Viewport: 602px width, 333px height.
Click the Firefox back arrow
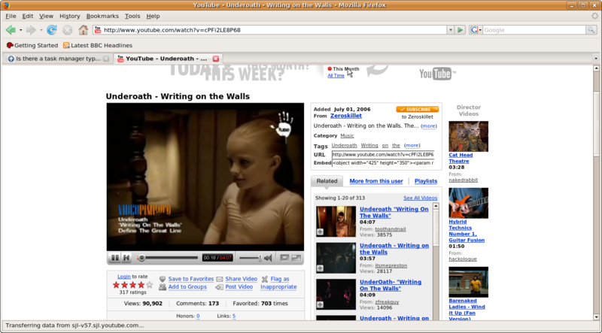pyautogui.click(x=11, y=30)
